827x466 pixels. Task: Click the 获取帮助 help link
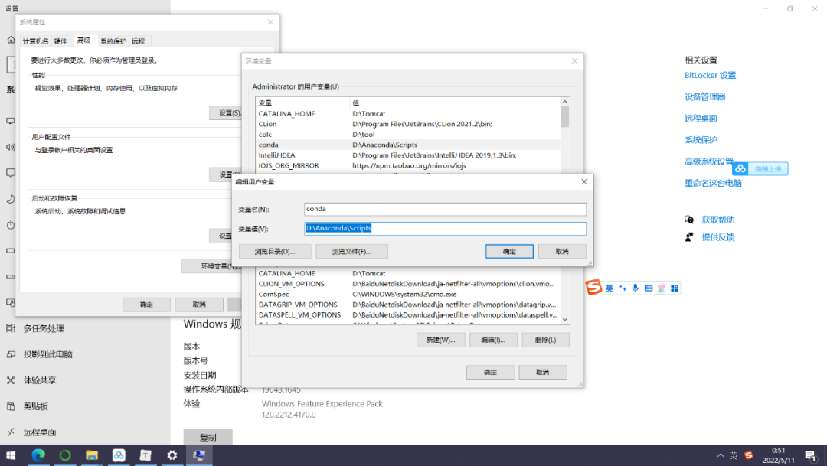[717, 220]
